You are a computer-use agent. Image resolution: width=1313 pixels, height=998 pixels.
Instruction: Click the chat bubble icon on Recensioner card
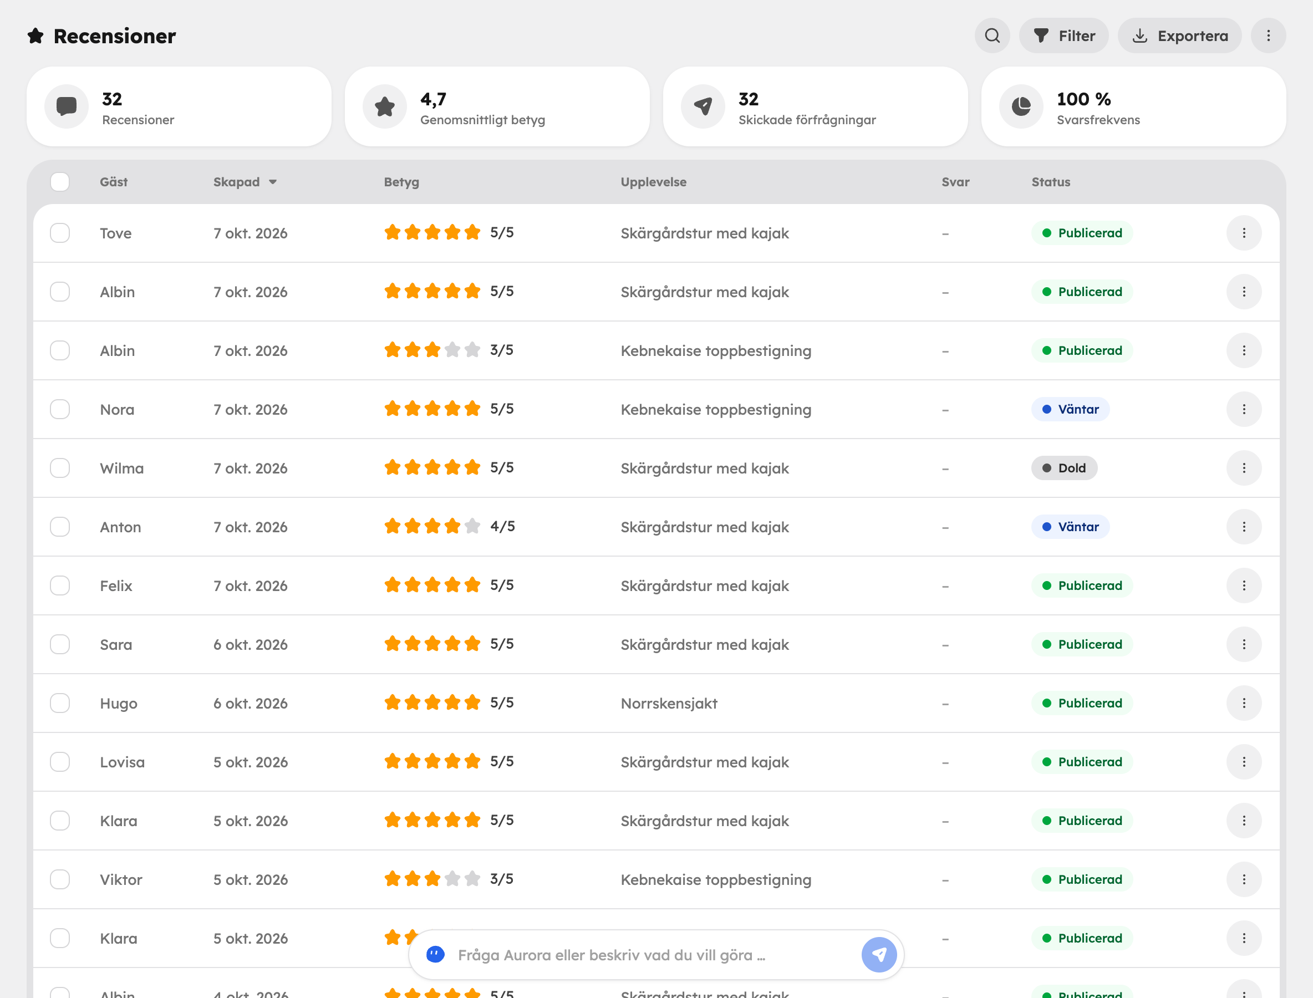67,106
